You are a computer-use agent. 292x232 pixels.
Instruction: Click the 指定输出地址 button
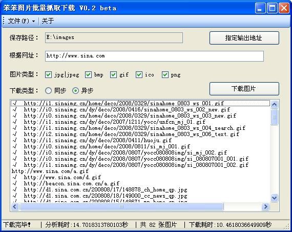(244, 38)
